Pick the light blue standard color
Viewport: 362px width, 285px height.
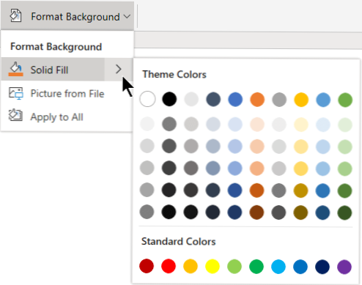coord(278,267)
